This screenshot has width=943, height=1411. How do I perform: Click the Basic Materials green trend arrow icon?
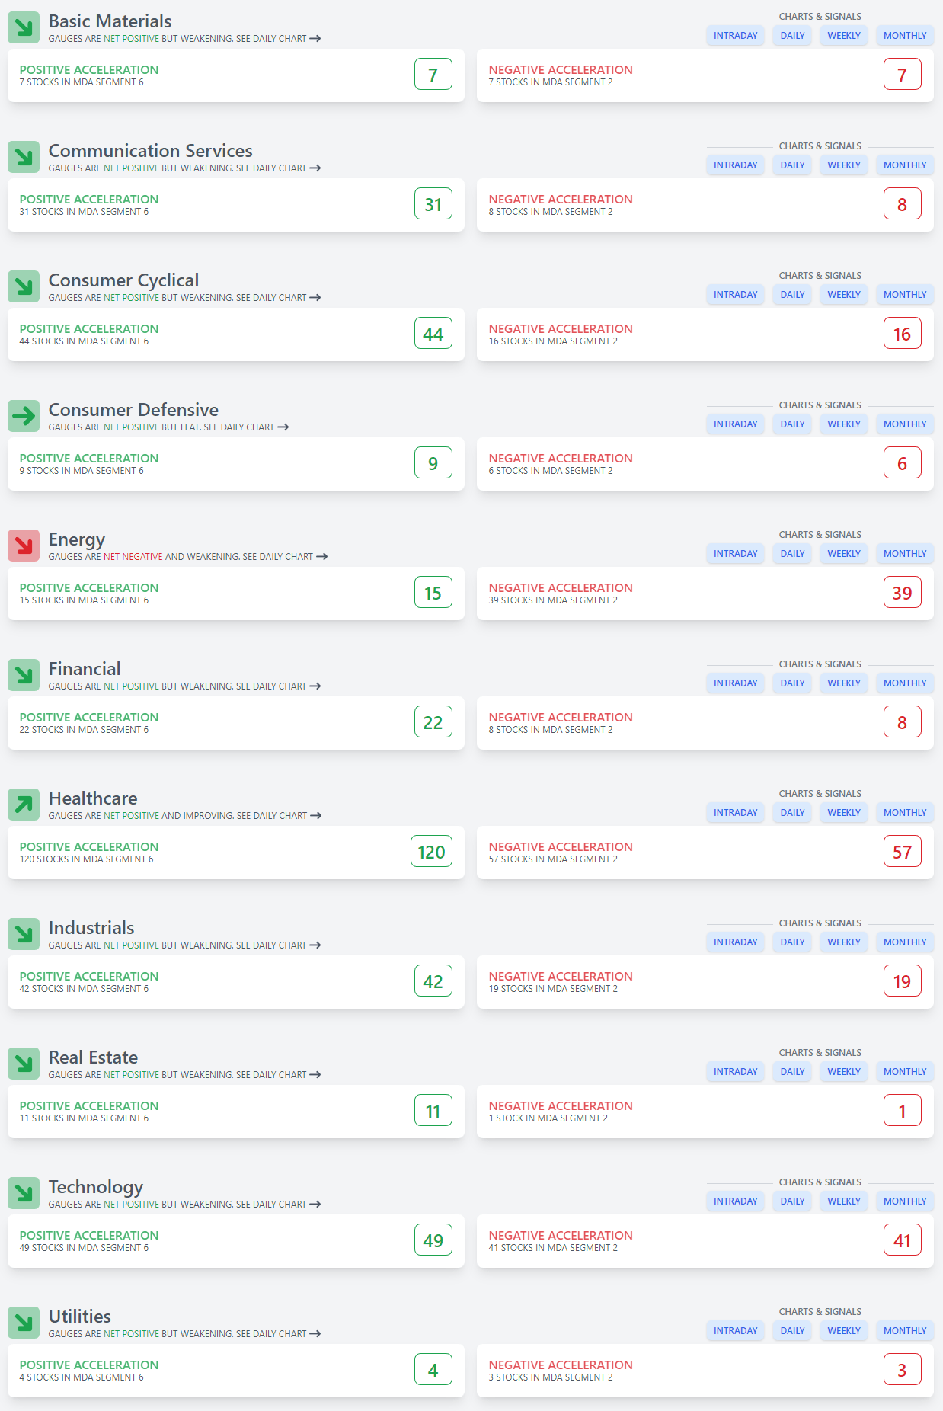click(x=24, y=28)
